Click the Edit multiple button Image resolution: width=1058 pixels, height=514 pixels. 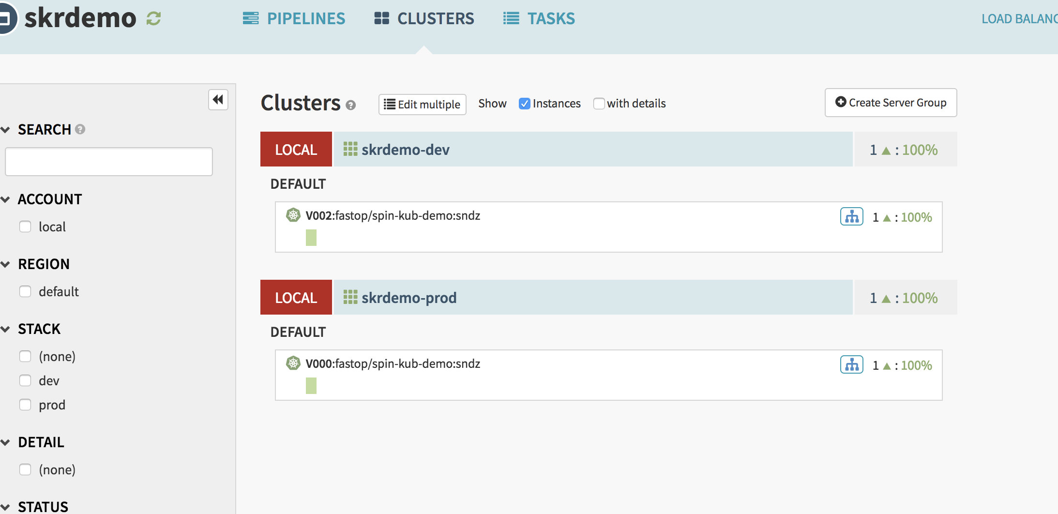point(422,105)
